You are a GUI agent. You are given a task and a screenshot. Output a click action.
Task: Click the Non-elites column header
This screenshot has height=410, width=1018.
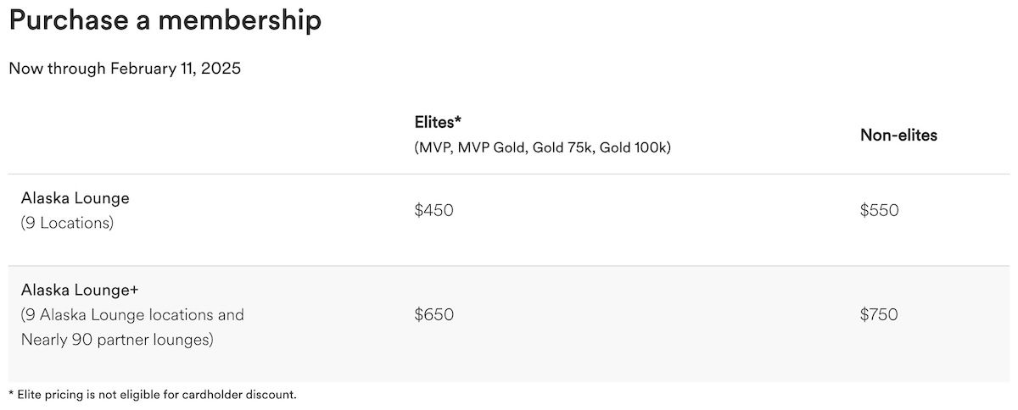898,135
